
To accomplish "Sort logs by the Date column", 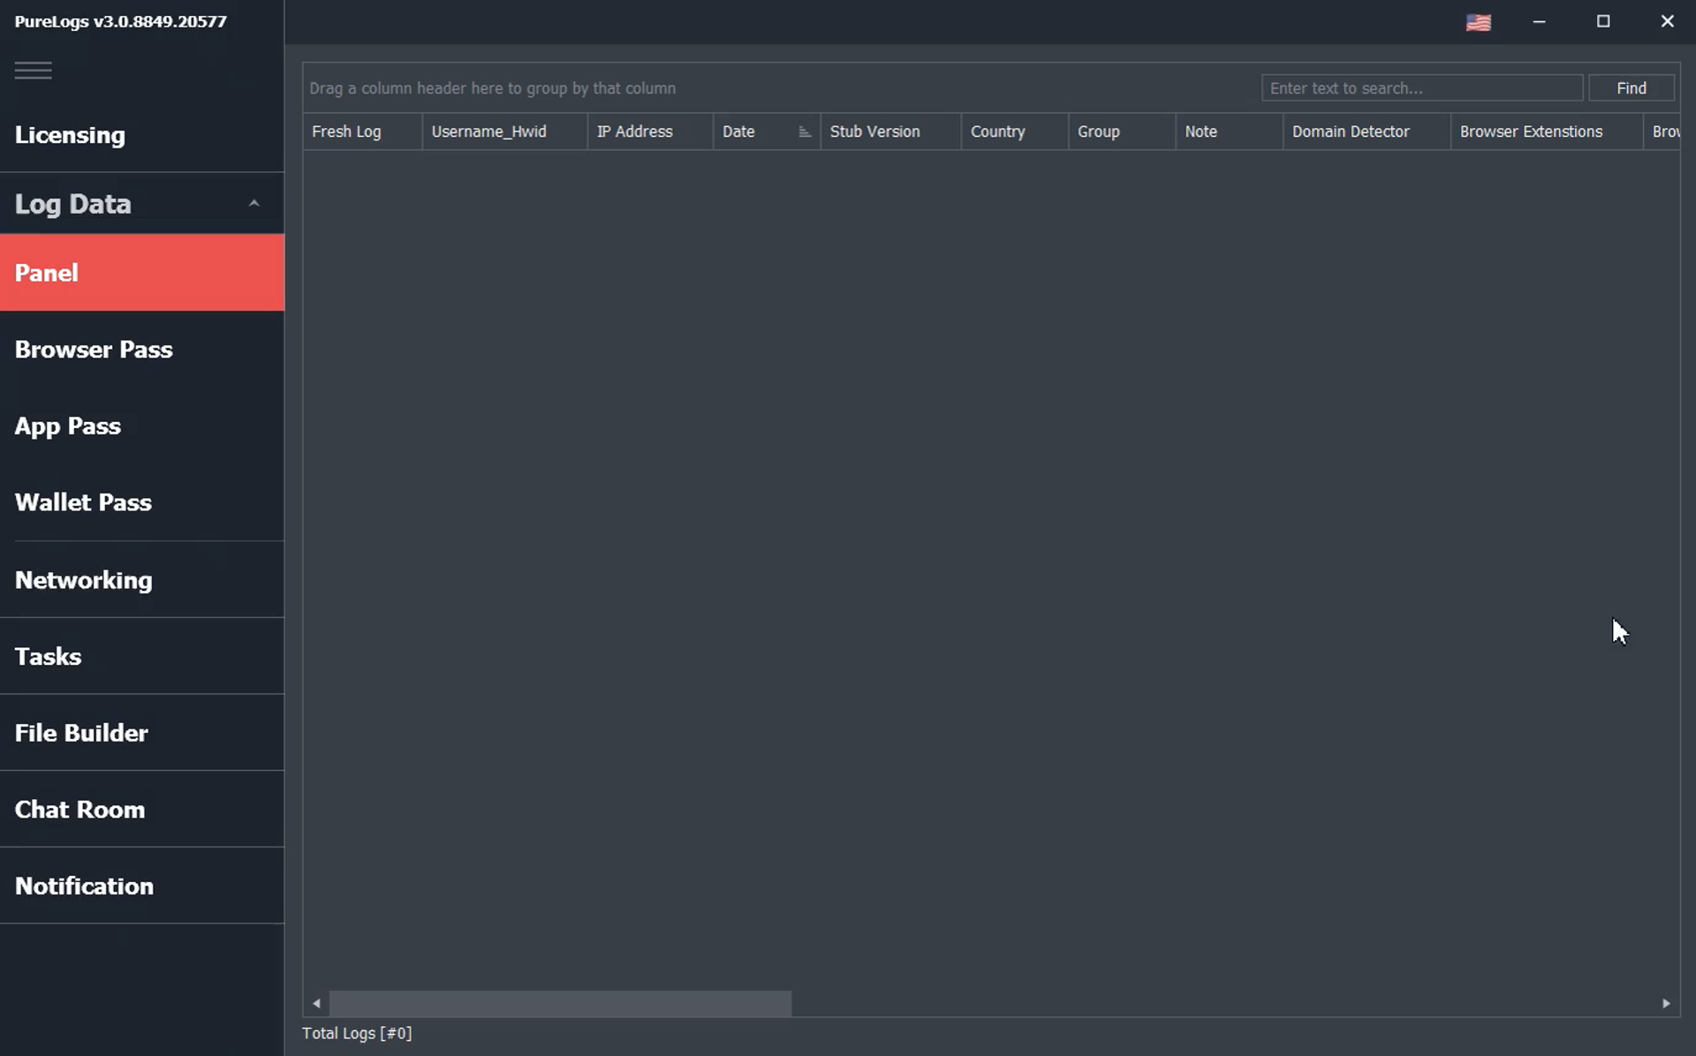I will point(739,131).
